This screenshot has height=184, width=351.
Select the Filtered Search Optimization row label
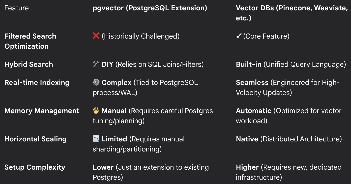coord(30,41)
